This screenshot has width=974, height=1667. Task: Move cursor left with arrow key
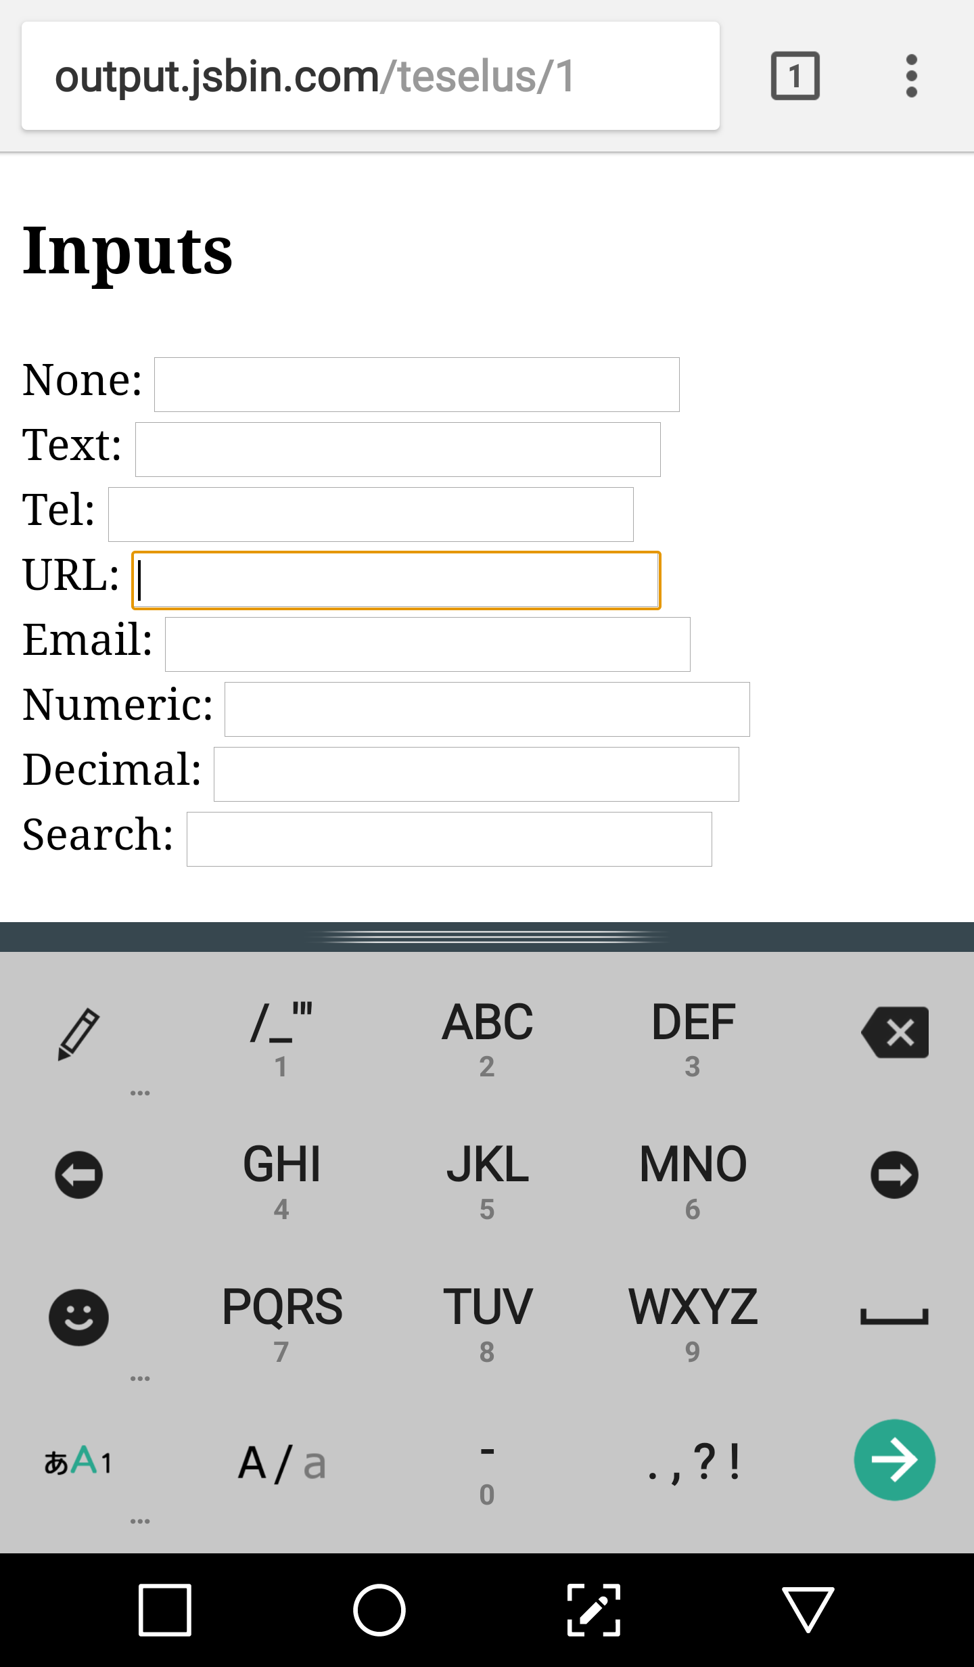tap(79, 1174)
